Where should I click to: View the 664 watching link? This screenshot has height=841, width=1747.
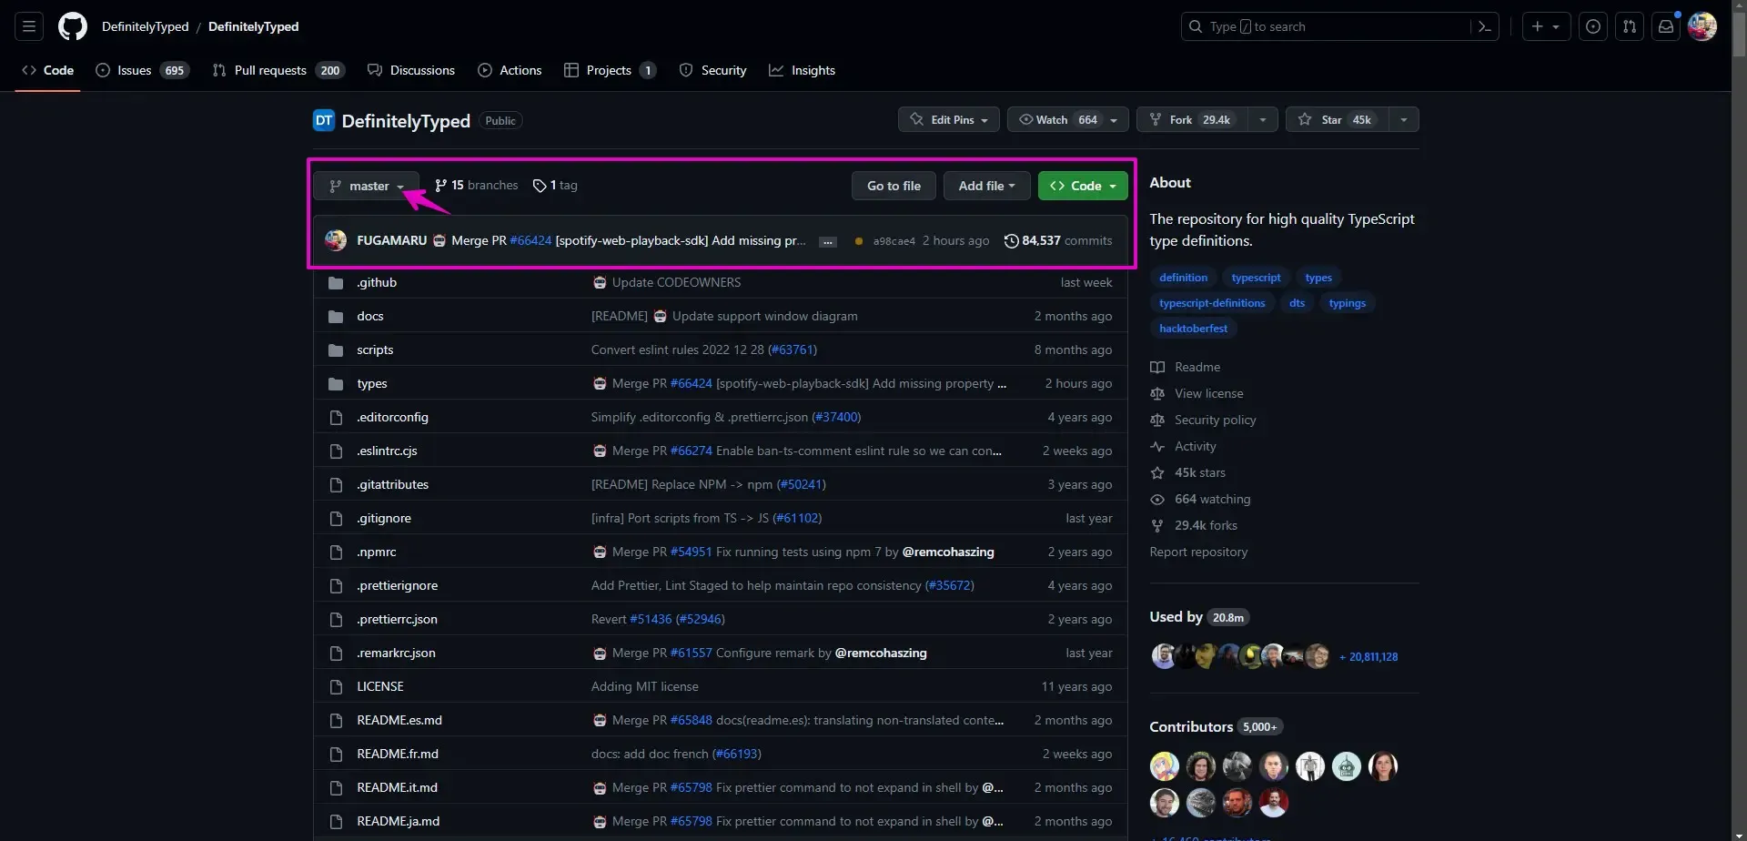point(1200,499)
